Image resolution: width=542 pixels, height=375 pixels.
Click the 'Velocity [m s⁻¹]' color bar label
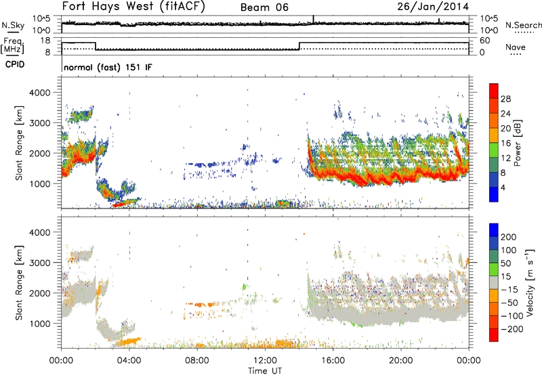(530, 282)
